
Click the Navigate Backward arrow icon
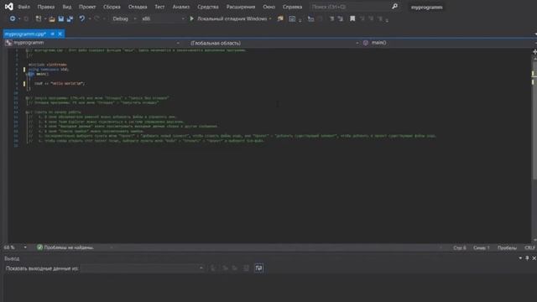pos(13,18)
